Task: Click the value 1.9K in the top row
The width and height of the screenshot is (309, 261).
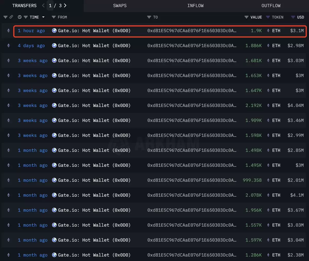Action: pos(256,31)
